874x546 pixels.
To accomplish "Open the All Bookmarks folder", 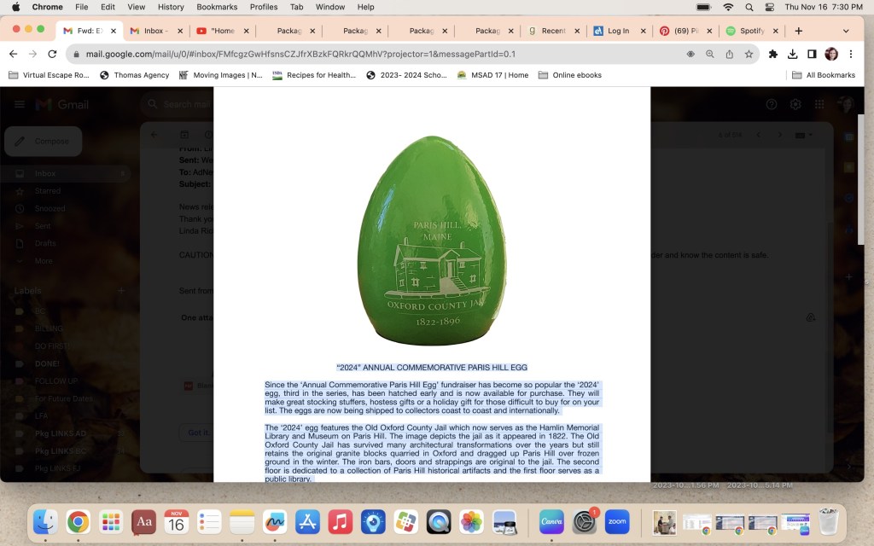I will pyautogui.click(x=824, y=75).
